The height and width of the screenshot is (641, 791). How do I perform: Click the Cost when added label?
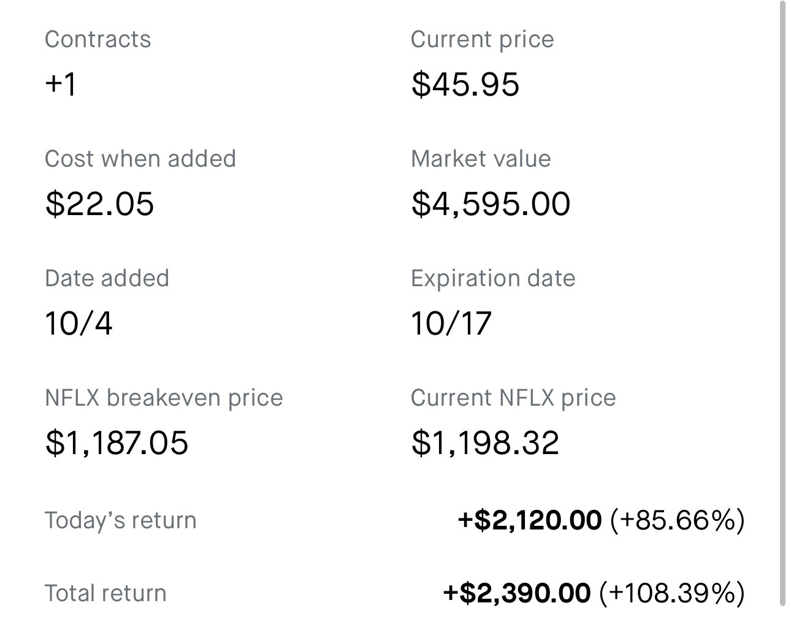[x=140, y=159]
